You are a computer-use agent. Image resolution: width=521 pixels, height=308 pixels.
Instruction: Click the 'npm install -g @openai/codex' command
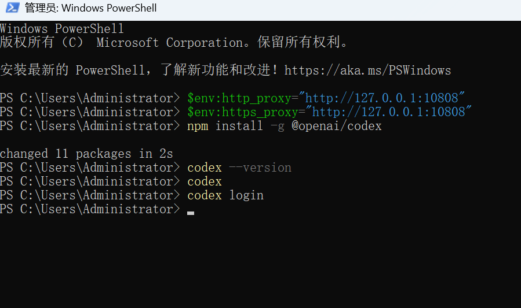click(285, 126)
